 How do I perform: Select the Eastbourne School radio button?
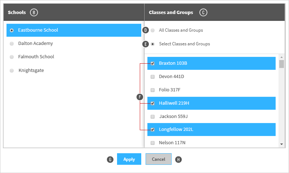tap(12, 30)
